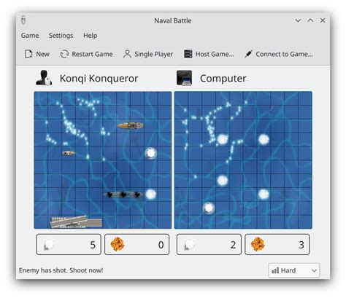
Task: Click the aircraft carrier at the bottom of Konqi's grid
Action: click(76, 222)
